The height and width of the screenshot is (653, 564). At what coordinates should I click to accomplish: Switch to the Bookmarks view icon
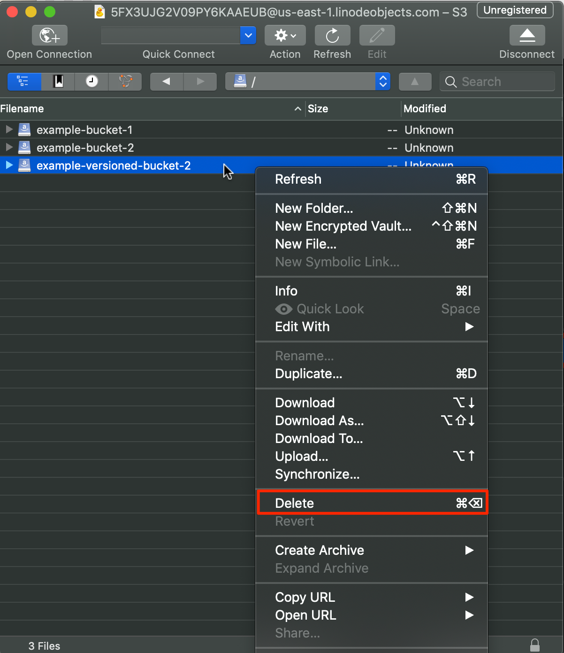[58, 81]
